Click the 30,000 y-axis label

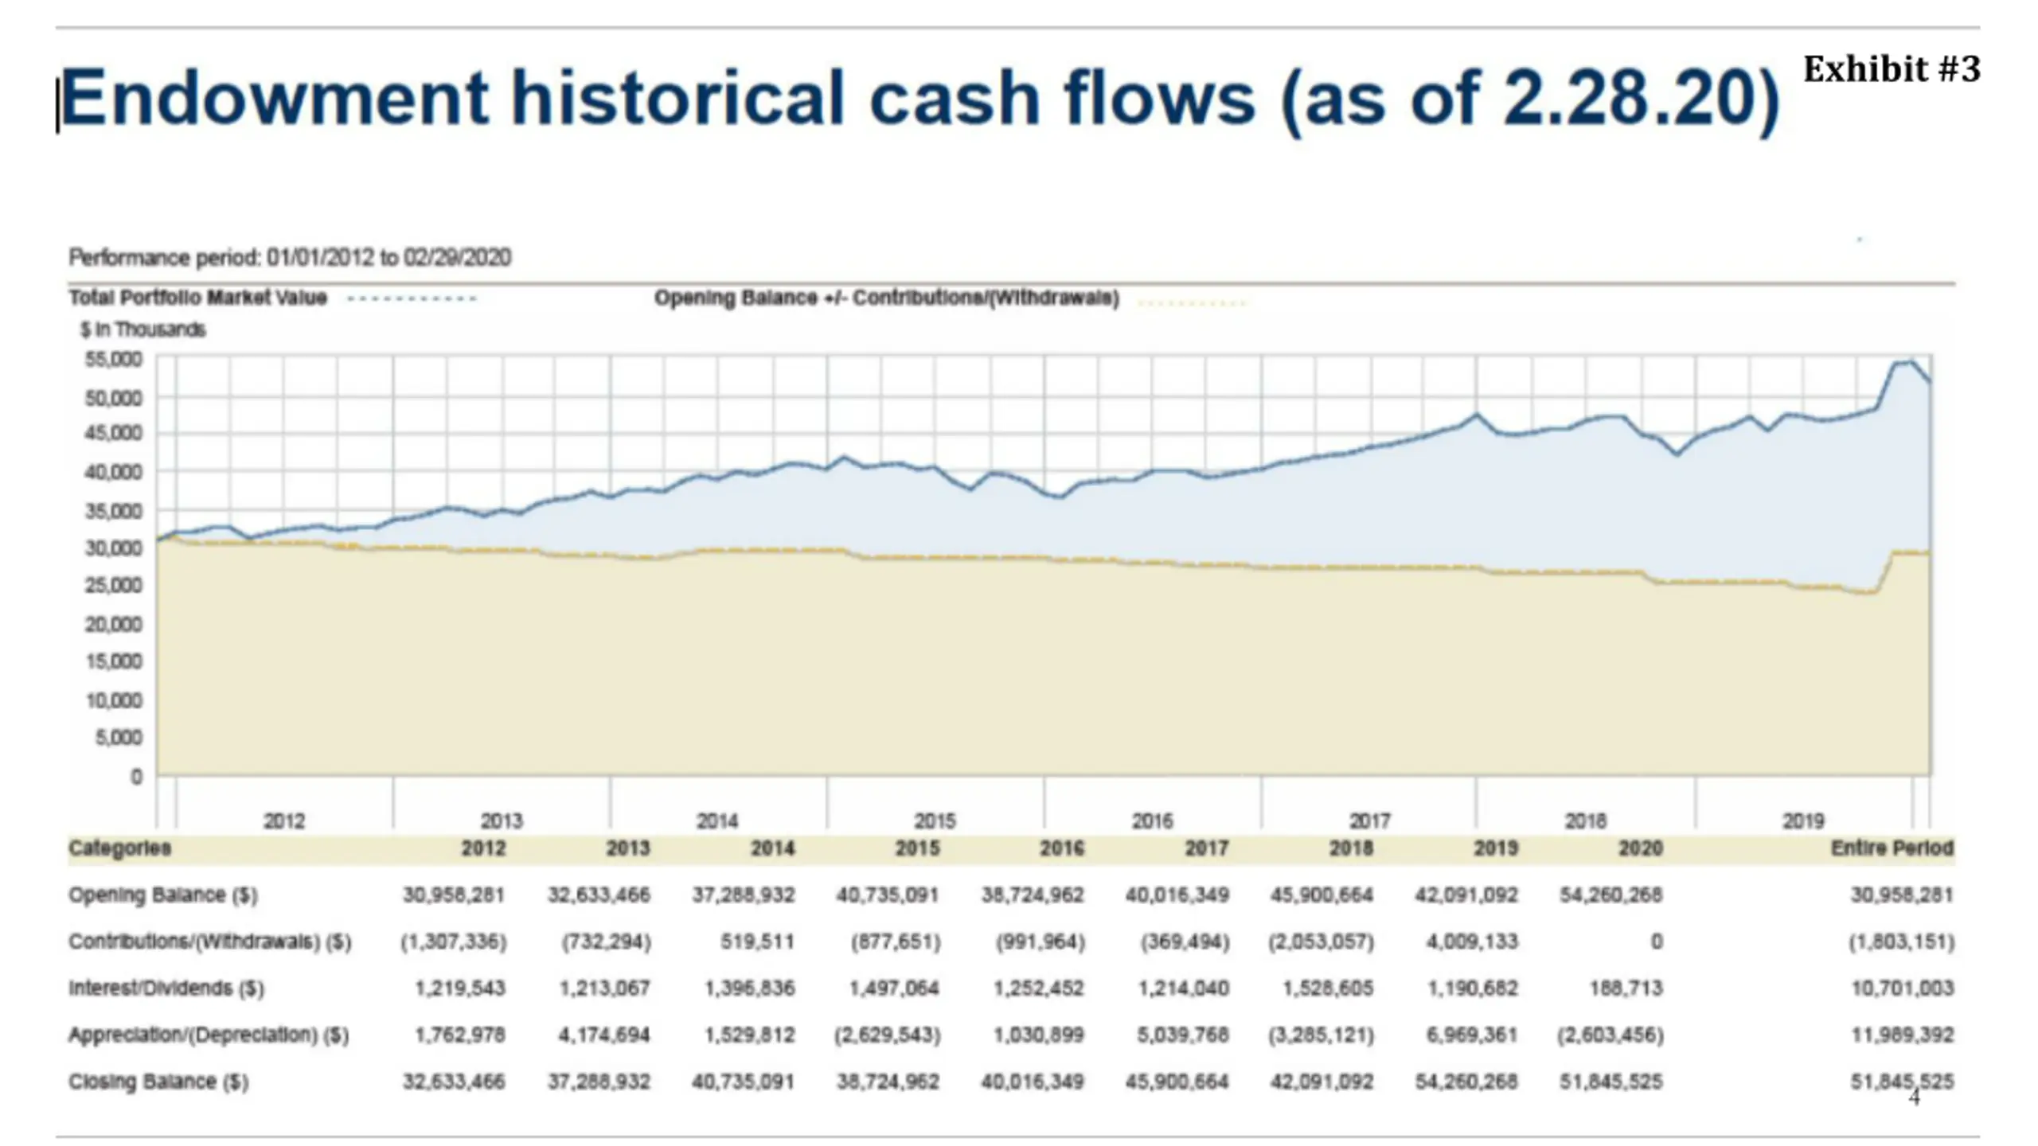pos(114,548)
